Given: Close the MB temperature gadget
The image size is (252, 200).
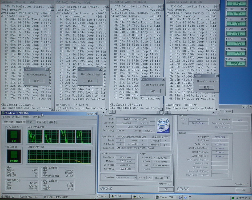Looking at the screenshot, I should [x=245, y=49].
